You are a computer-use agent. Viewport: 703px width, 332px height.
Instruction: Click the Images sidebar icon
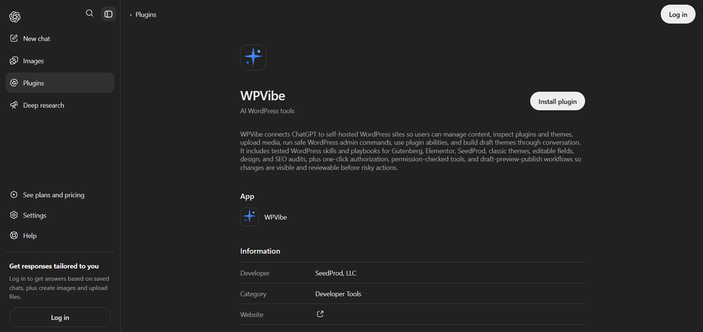coord(14,60)
